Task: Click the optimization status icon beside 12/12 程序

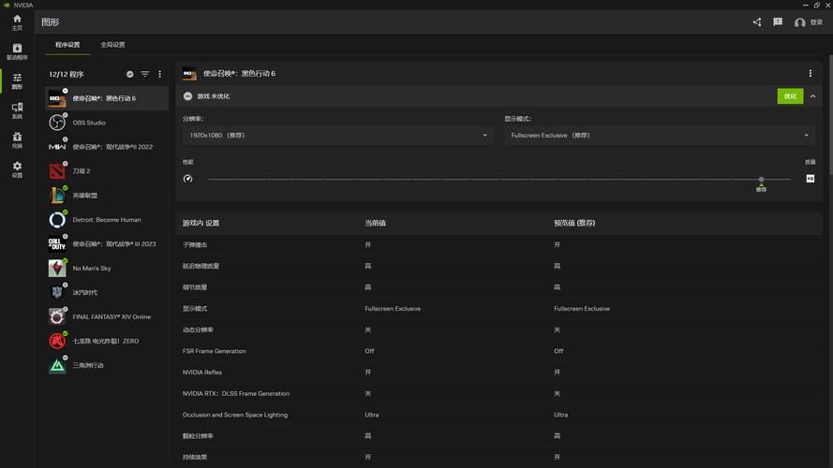Action: click(130, 74)
